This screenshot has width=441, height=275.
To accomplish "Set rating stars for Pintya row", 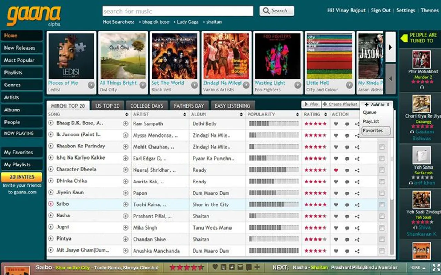I will point(315,239).
